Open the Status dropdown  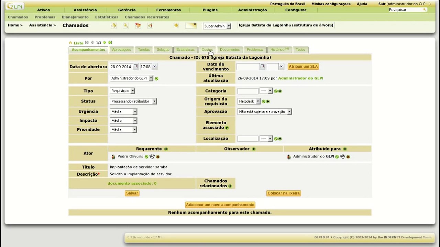point(133,101)
